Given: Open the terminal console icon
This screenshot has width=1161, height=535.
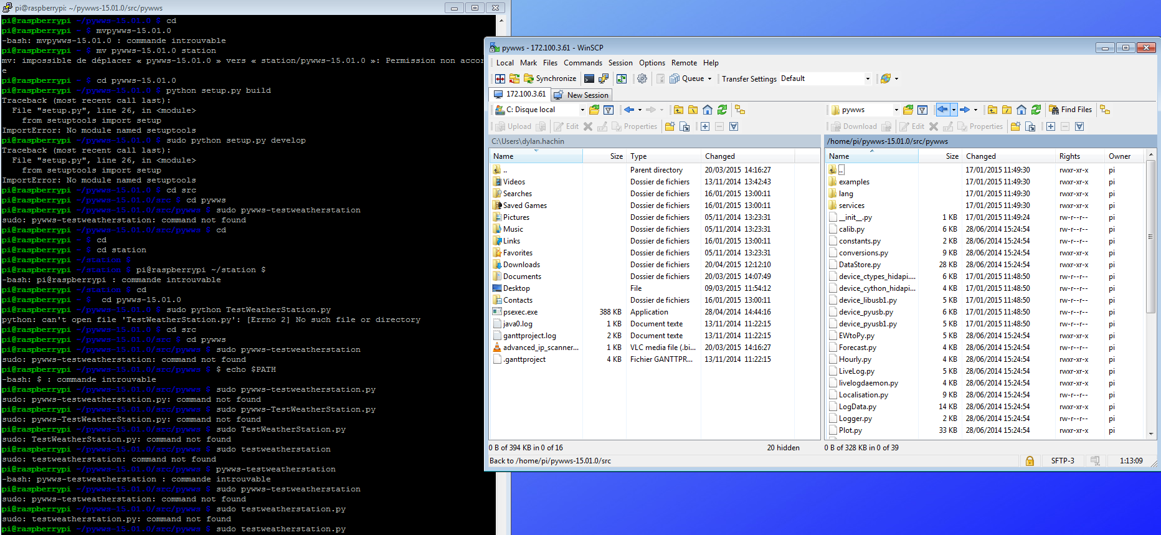Looking at the screenshot, I should coord(589,78).
